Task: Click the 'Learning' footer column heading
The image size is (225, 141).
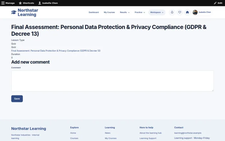Action: [x=110, y=127]
